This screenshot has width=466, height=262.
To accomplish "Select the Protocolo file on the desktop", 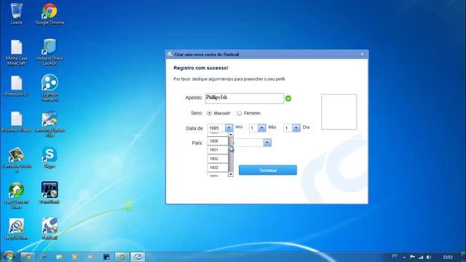I will pyautogui.click(x=16, y=86).
